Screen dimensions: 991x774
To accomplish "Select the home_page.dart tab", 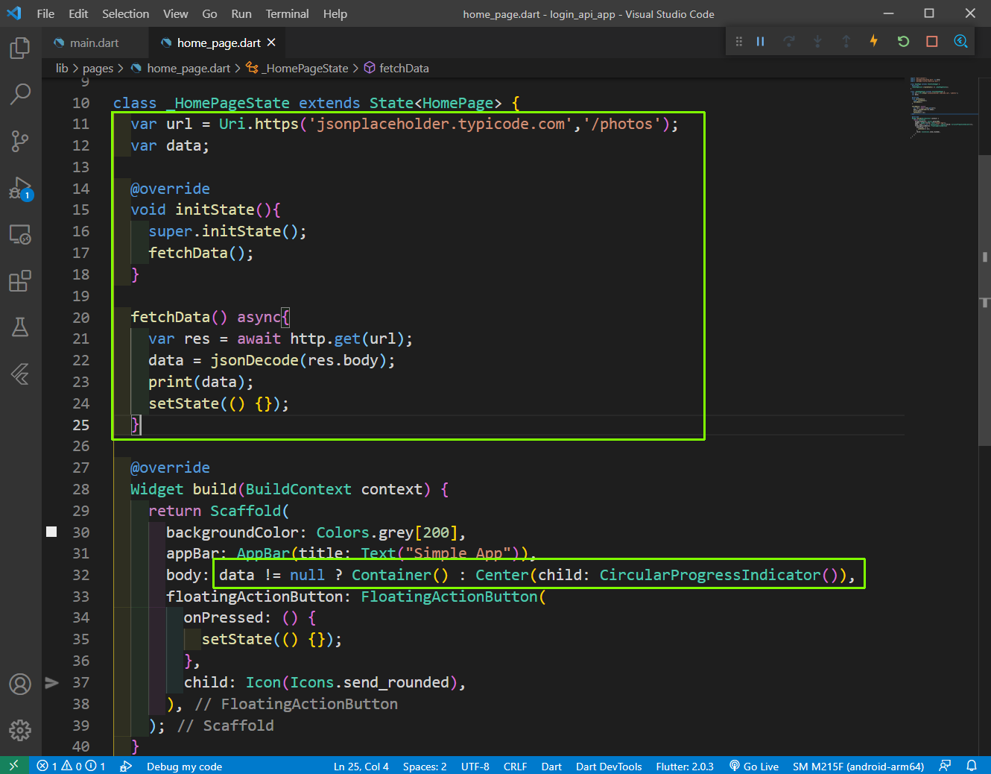I will 219,43.
